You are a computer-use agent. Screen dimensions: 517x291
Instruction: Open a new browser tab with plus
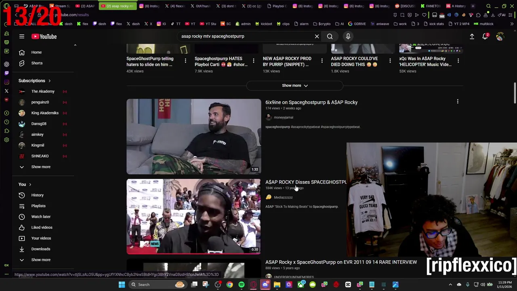tap(473, 6)
